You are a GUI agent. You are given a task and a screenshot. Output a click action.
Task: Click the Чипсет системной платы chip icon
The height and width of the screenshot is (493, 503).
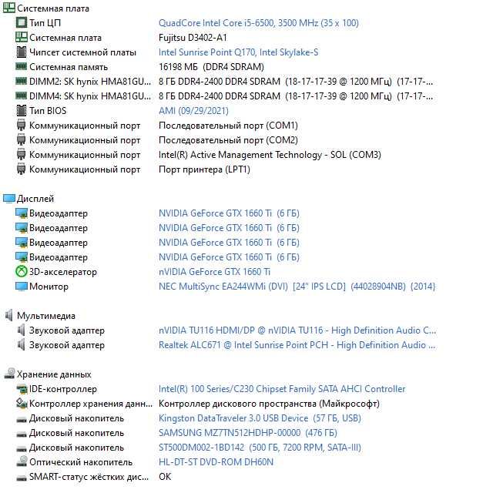tap(21, 52)
